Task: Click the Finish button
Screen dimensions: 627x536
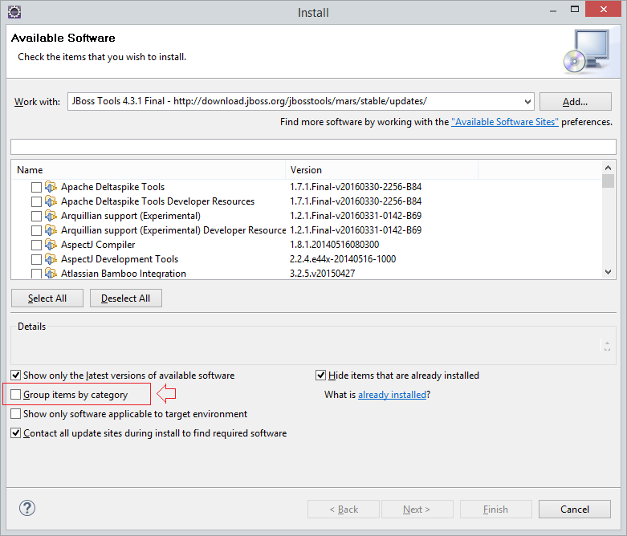Action: pyautogui.click(x=496, y=510)
